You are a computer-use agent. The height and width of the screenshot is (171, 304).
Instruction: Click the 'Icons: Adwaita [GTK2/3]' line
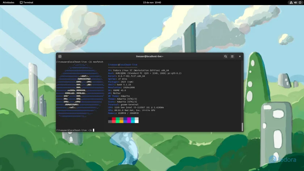pyautogui.click(x=123, y=102)
